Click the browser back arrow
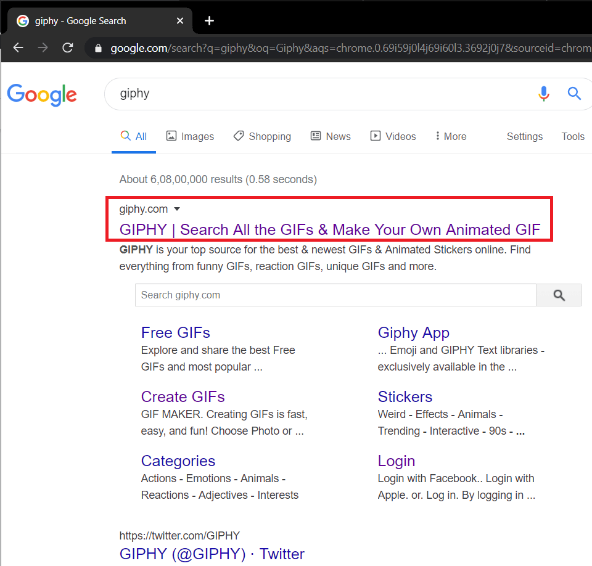 (18, 48)
